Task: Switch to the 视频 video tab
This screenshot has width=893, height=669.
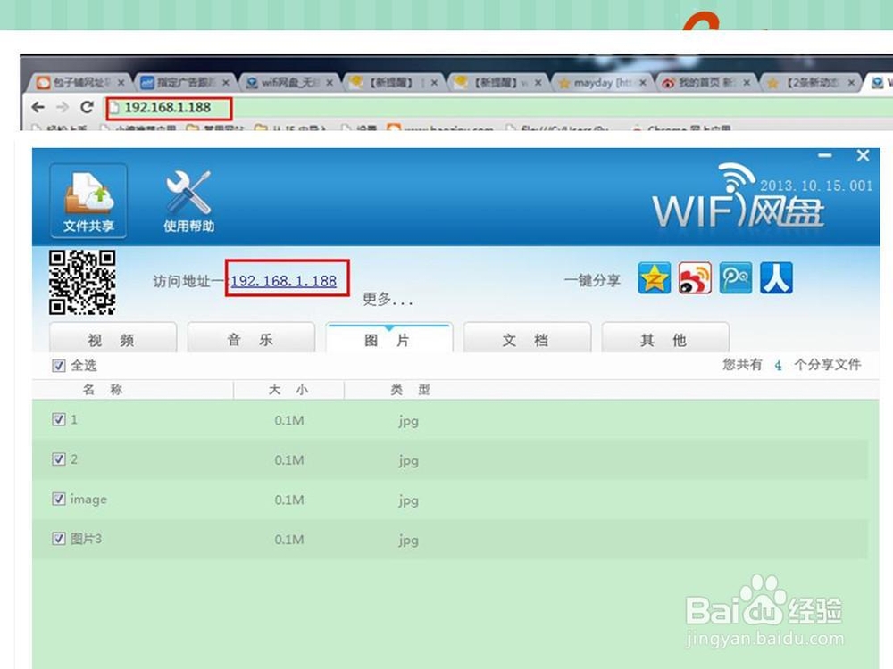Action: tap(113, 339)
